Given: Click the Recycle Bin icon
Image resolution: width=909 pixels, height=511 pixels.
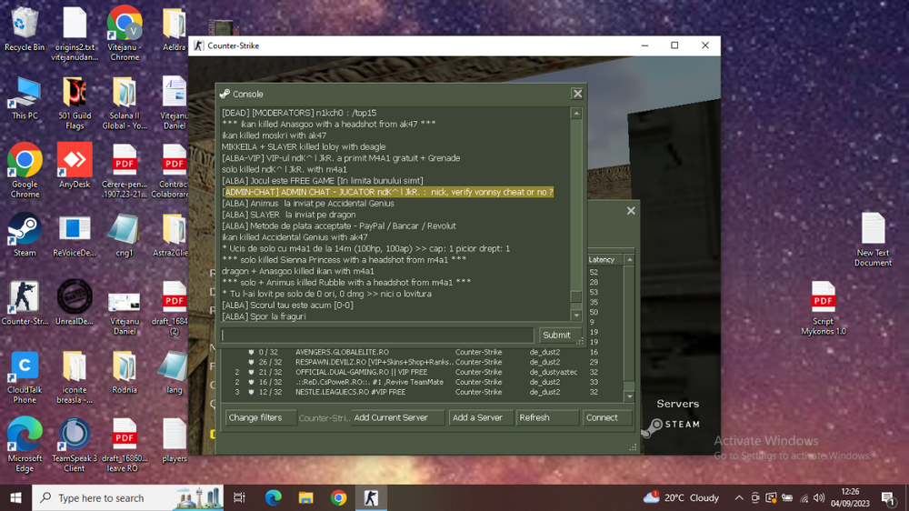Looking at the screenshot, I should tap(25, 25).
